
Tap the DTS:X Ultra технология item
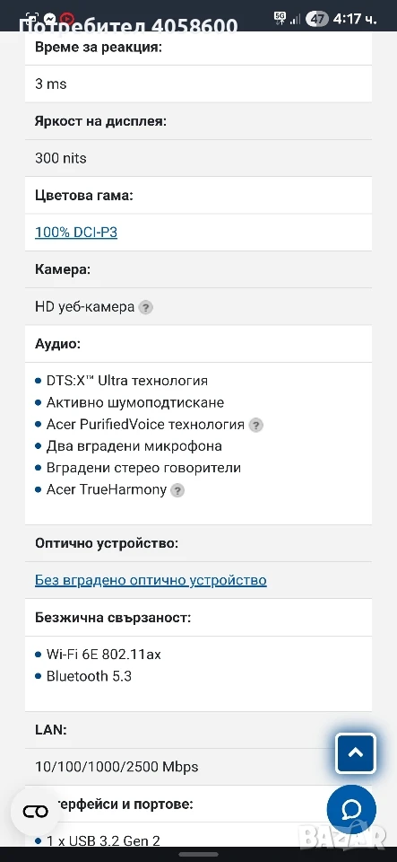point(126,381)
